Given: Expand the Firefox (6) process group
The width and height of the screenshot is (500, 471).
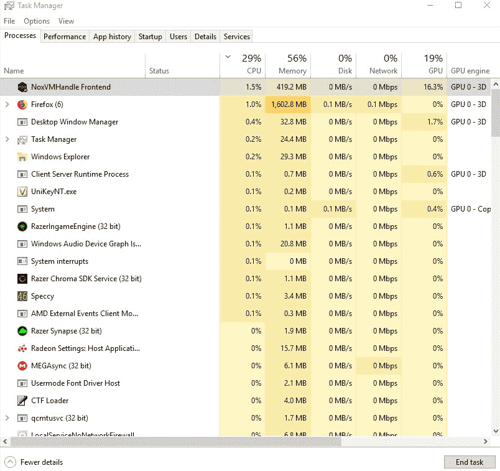Looking at the screenshot, I should (x=7, y=105).
